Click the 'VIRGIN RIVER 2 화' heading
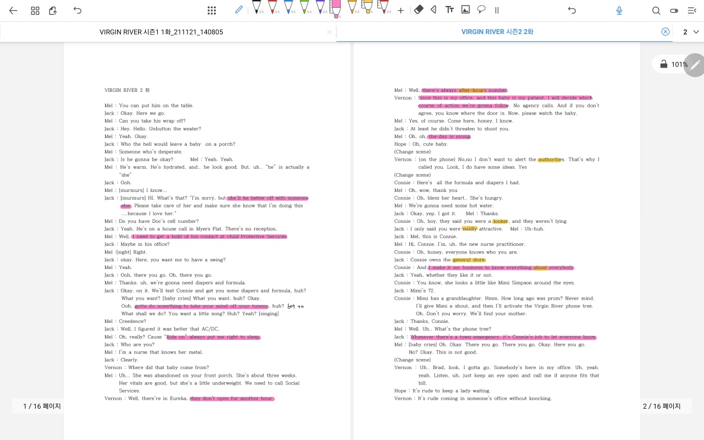This screenshot has width=704, height=440. pos(127,90)
